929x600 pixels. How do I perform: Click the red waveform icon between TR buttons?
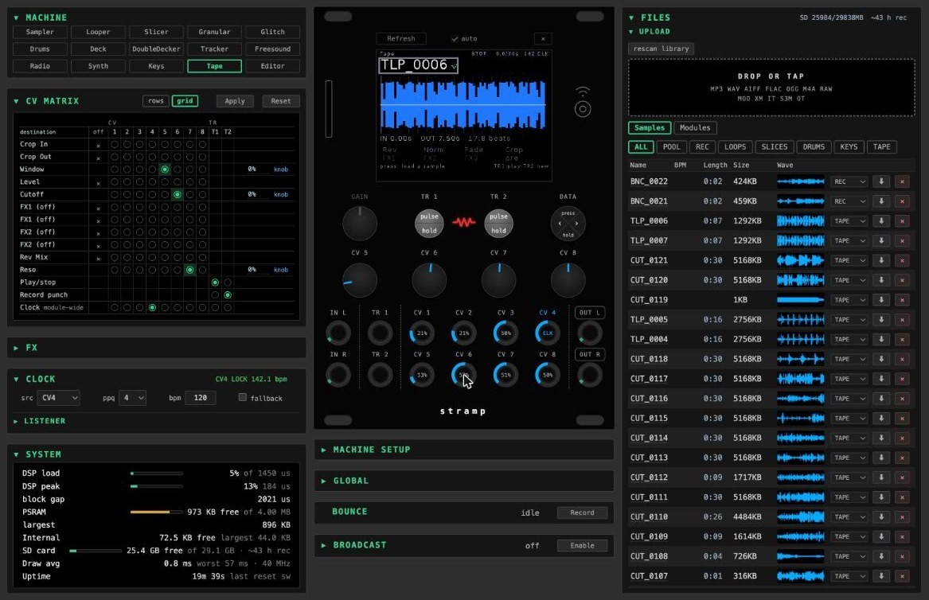click(464, 223)
